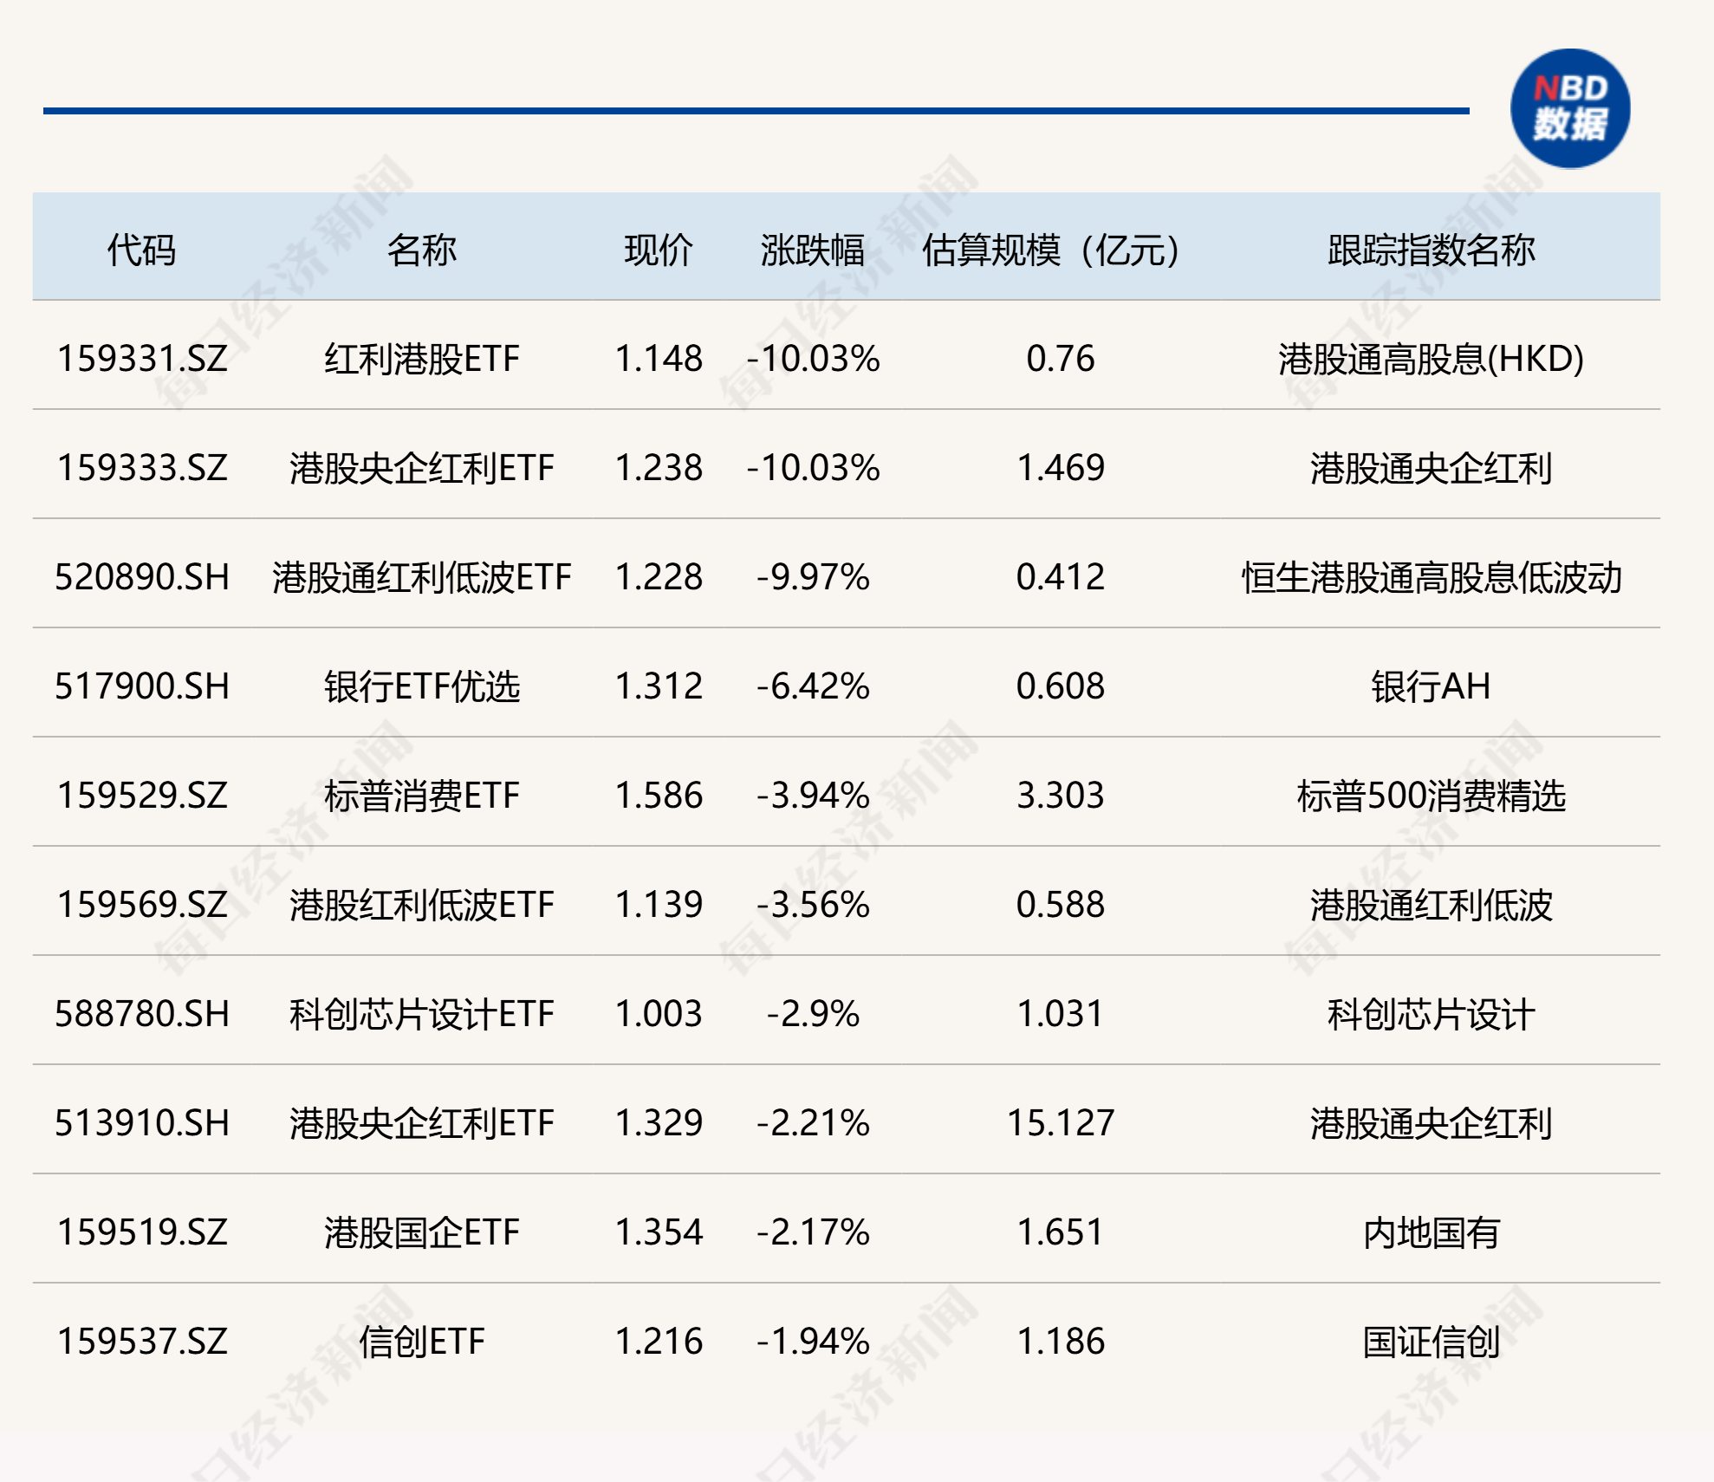This screenshot has height=1482, width=1714.
Task: Click the name 港股红利低波ETF
Action: pyautogui.click(x=421, y=905)
